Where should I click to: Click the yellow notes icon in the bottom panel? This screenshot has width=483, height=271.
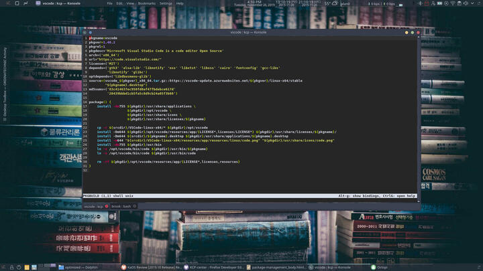point(27,267)
